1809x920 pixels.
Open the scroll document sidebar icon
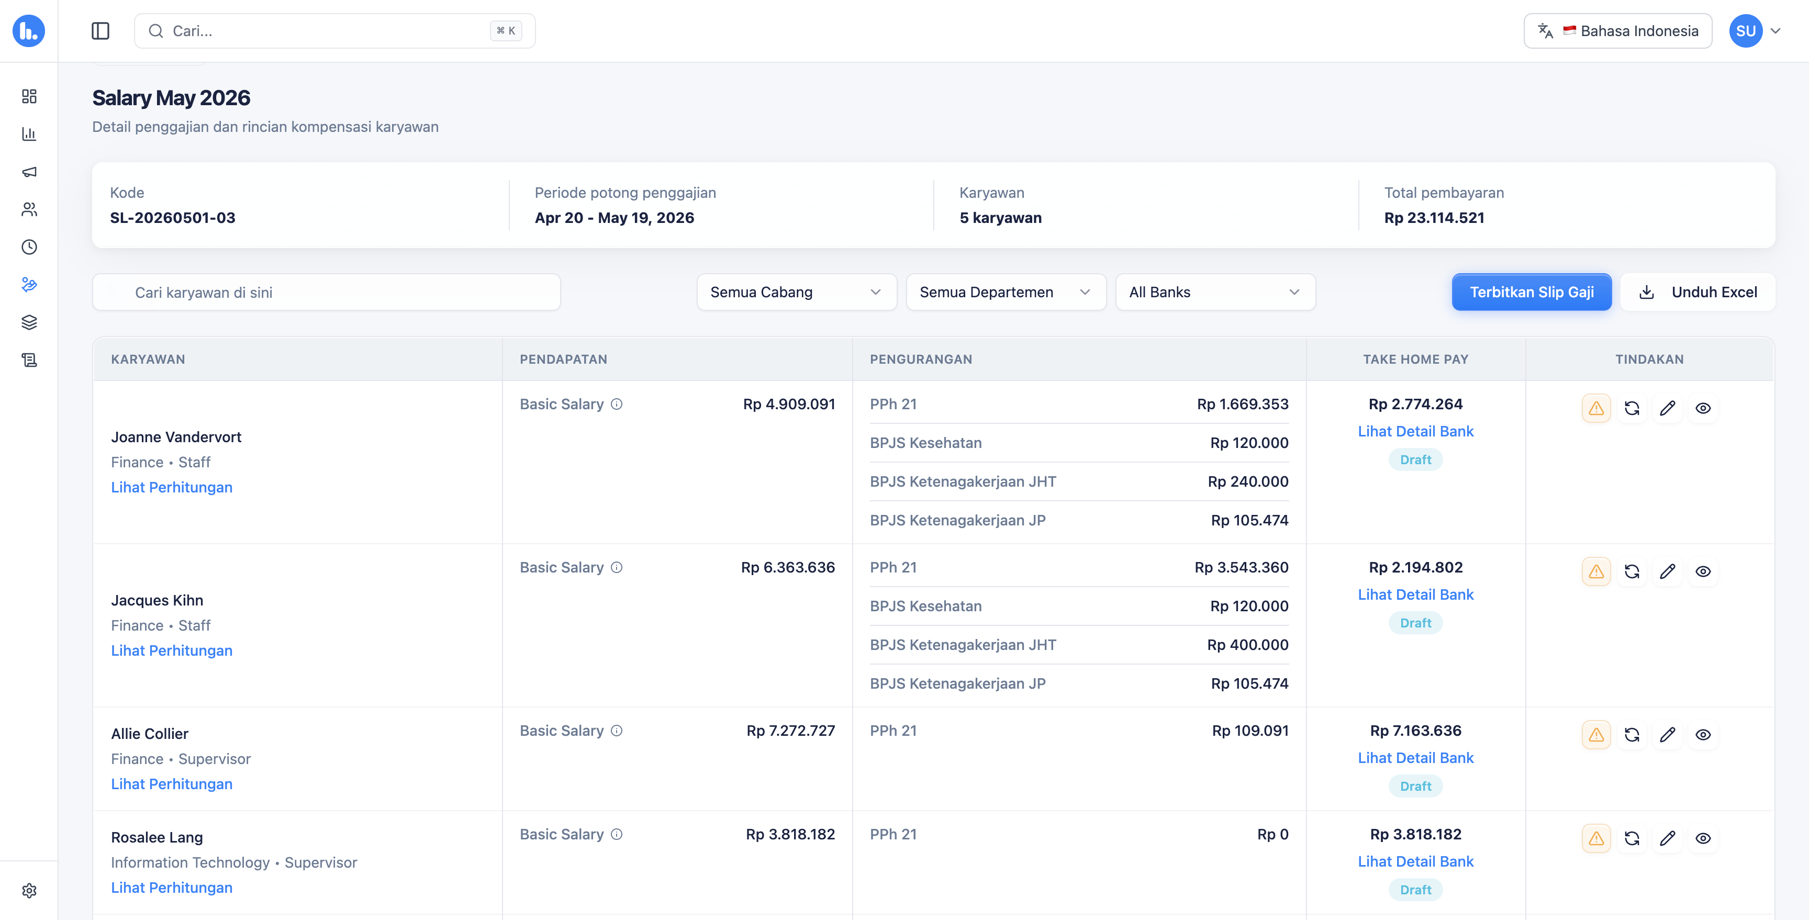coord(29,360)
